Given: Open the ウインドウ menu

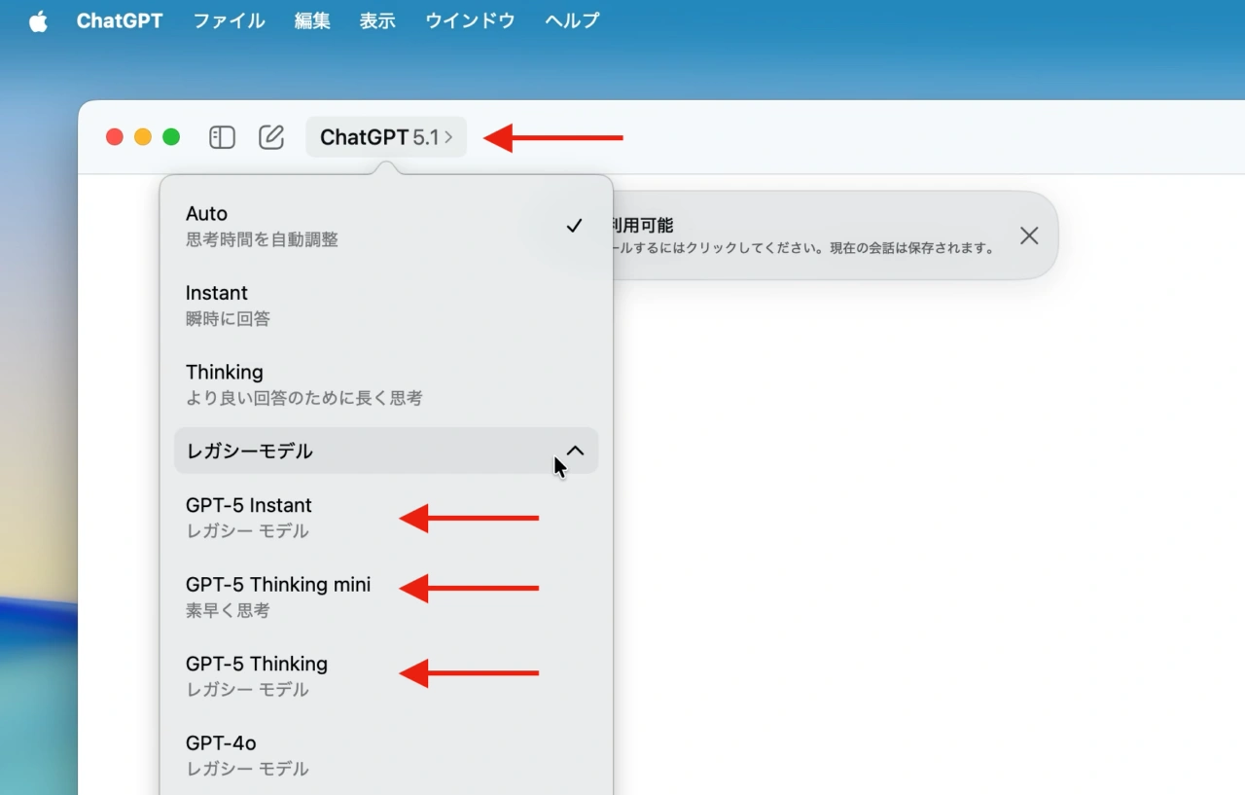Looking at the screenshot, I should (469, 20).
